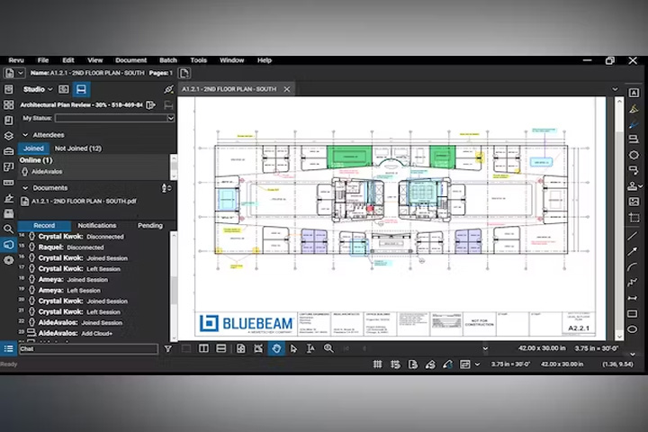Viewport: 648px width, 432px height.
Task: Select the Typewriter tool in right toolbar
Action: pyautogui.click(x=634, y=139)
